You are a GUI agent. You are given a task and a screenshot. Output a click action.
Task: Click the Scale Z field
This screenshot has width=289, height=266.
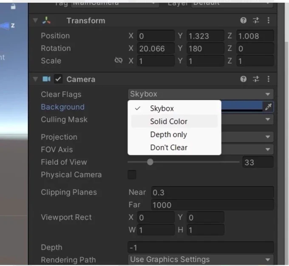pos(255,61)
